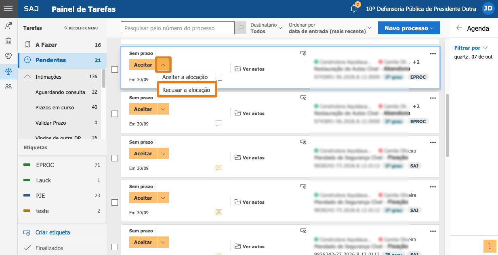Choose Aceitar a alocação
This screenshot has width=498, height=255.
point(185,77)
